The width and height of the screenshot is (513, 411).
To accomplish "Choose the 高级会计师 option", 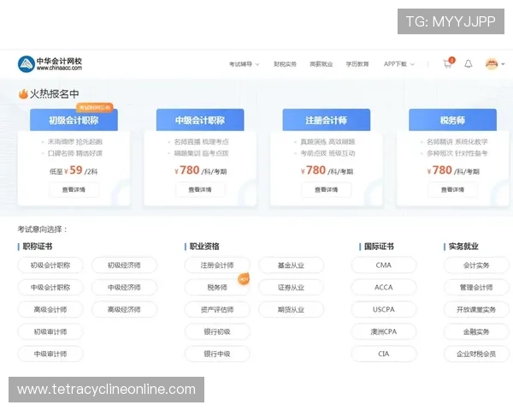I will pos(50,309).
